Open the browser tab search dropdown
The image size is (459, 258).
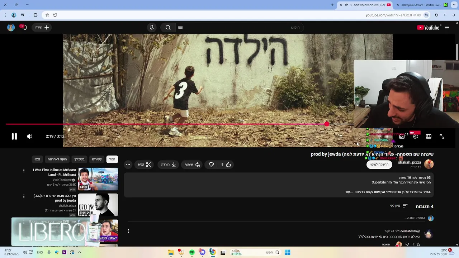pos(454,5)
